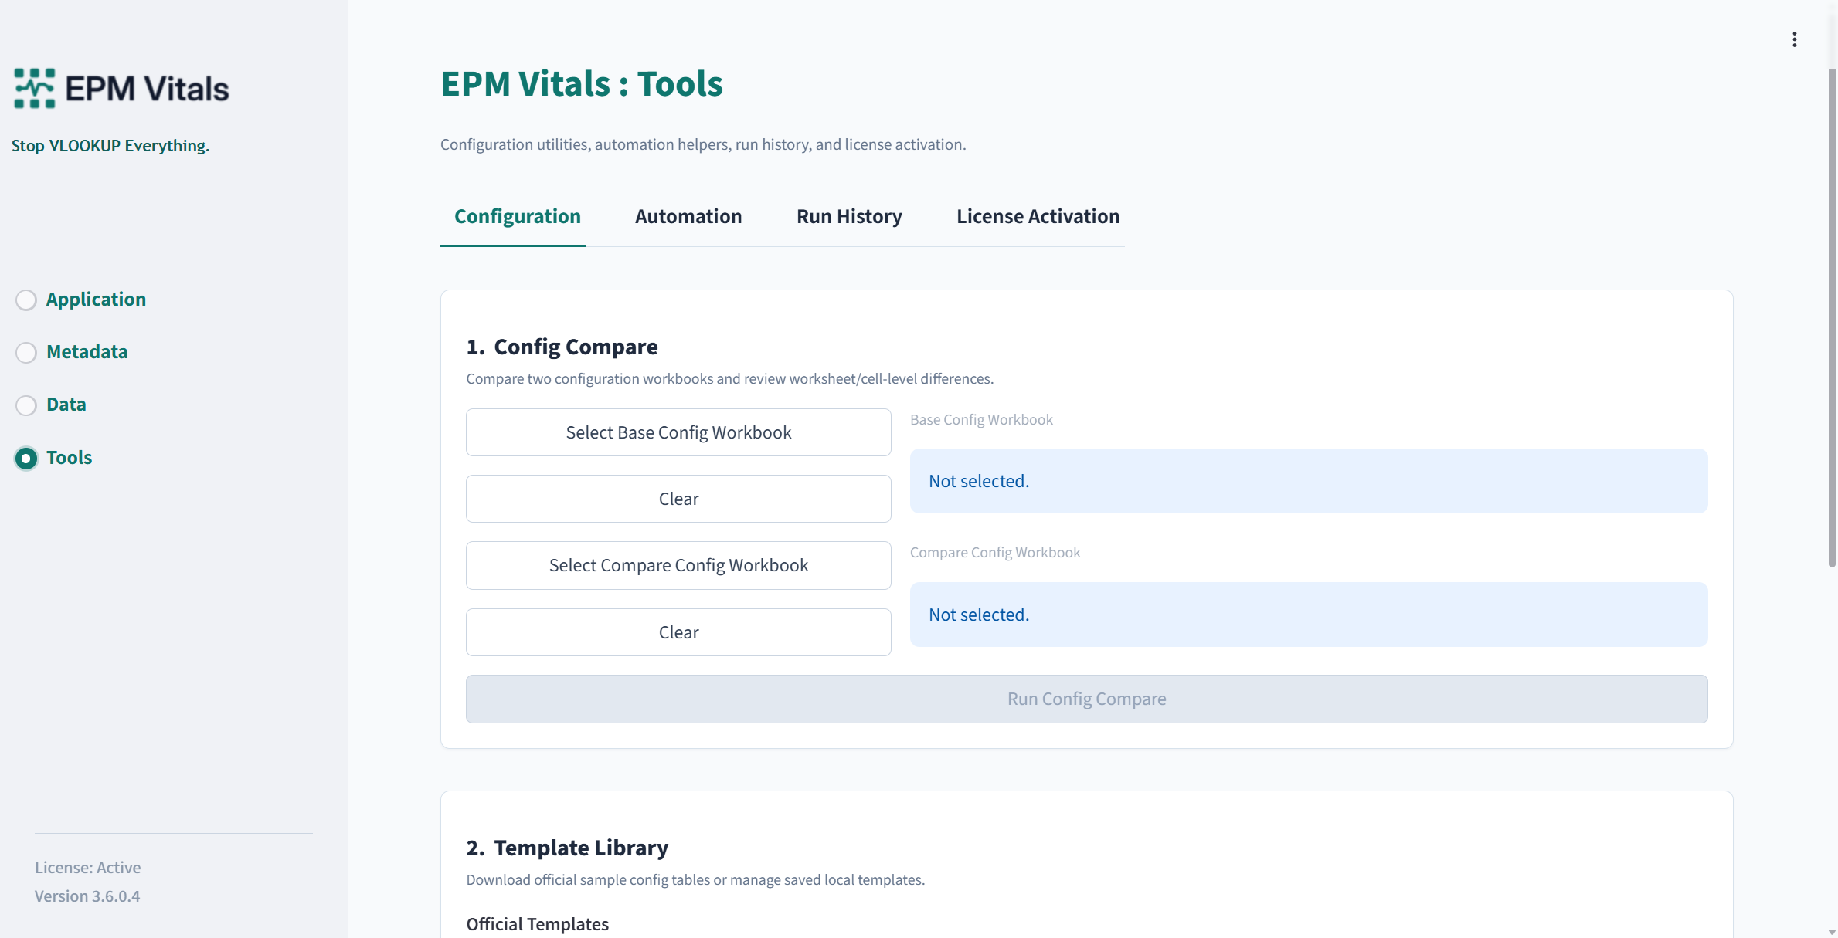Screen dimensions: 1838x938
Task: Click the 'Base Config Workbook' label
Action: (x=981, y=419)
